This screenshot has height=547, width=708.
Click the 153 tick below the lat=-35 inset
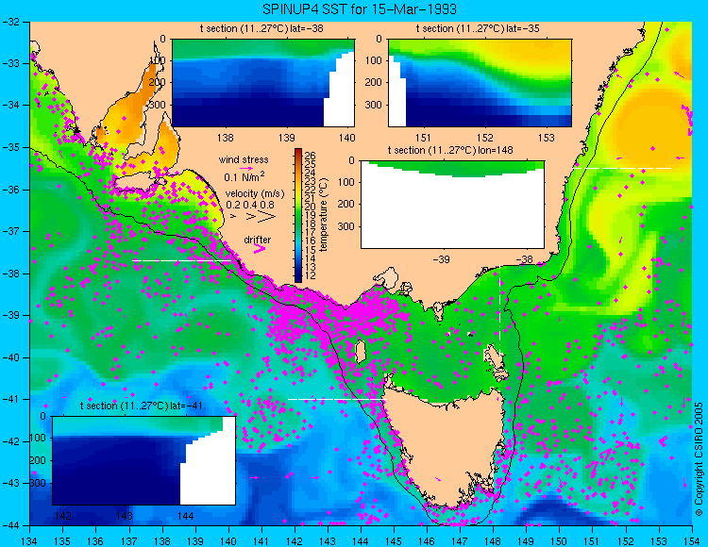pos(547,138)
